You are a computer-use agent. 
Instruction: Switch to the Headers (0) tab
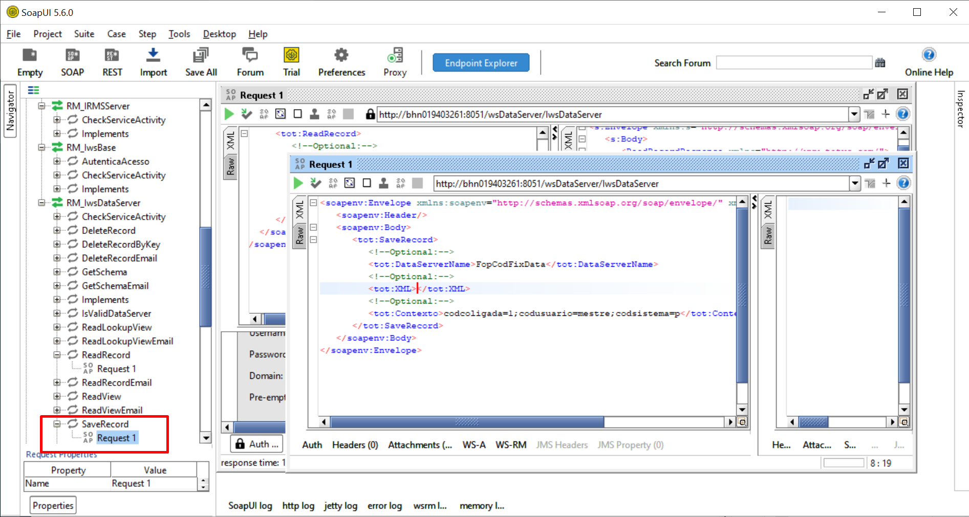click(355, 445)
